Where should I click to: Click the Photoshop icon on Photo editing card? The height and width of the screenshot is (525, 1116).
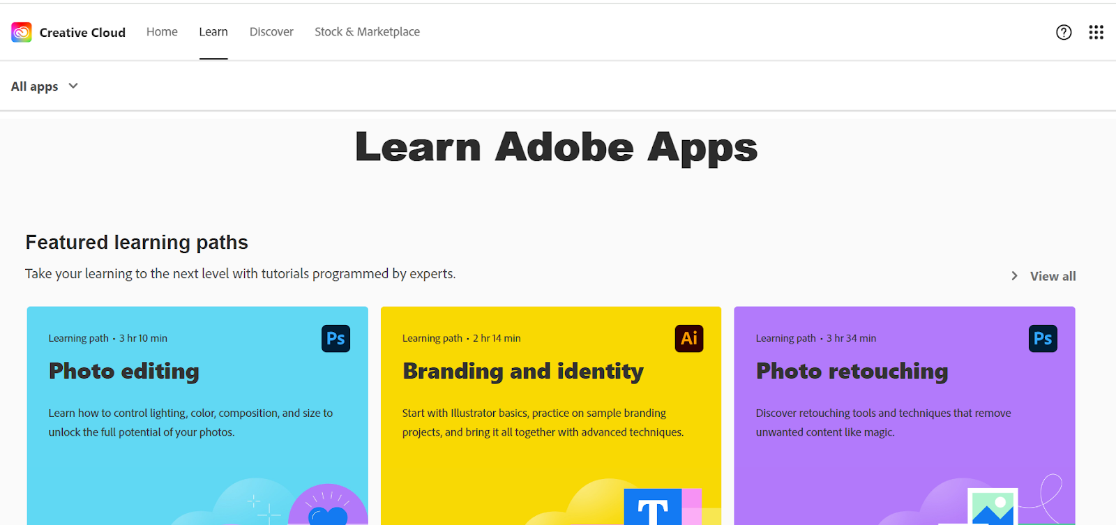(x=335, y=339)
